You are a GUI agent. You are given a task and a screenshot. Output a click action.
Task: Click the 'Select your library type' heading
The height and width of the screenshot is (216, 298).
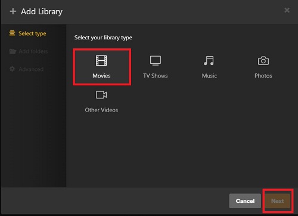[103, 38]
